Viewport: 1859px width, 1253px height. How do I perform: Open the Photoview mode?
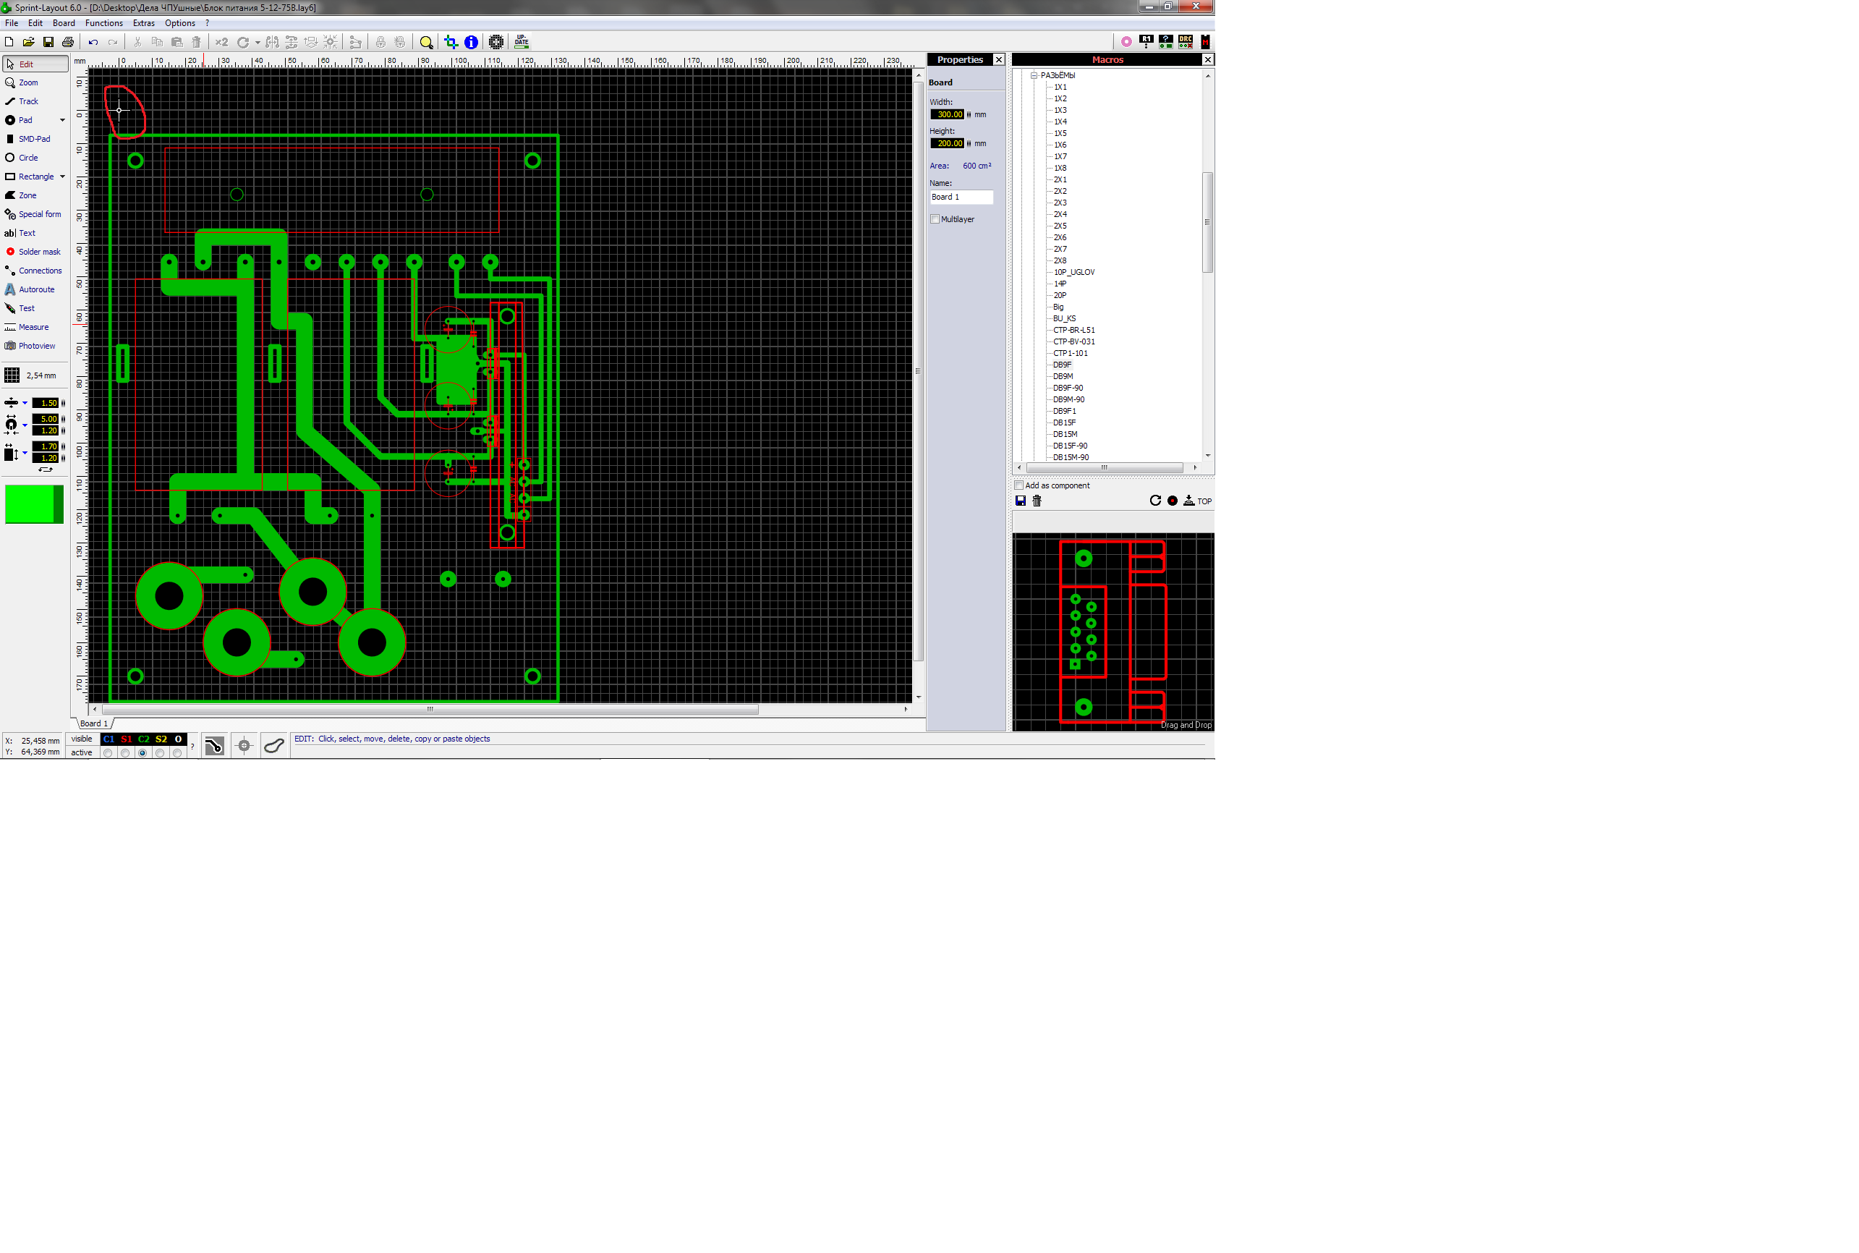[x=36, y=346]
